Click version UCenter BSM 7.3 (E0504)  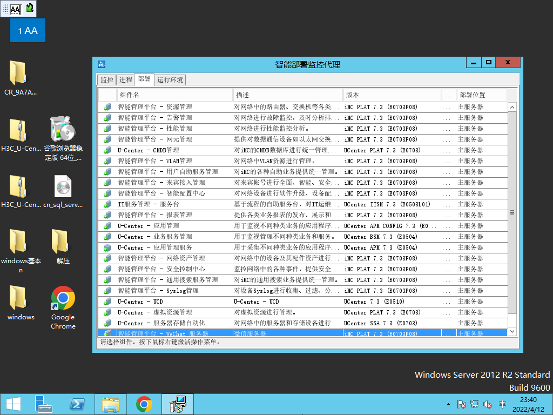tap(381, 237)
